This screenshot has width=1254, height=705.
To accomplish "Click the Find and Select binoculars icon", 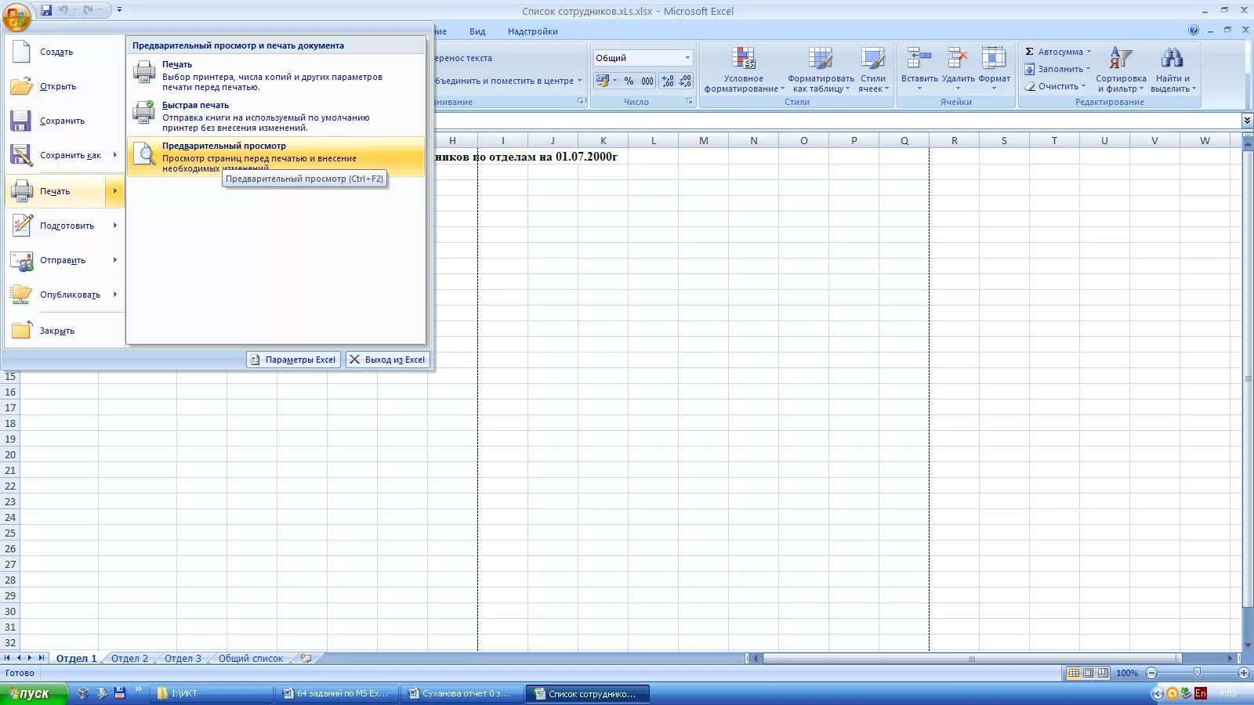I will click(x=1172, y=58).
